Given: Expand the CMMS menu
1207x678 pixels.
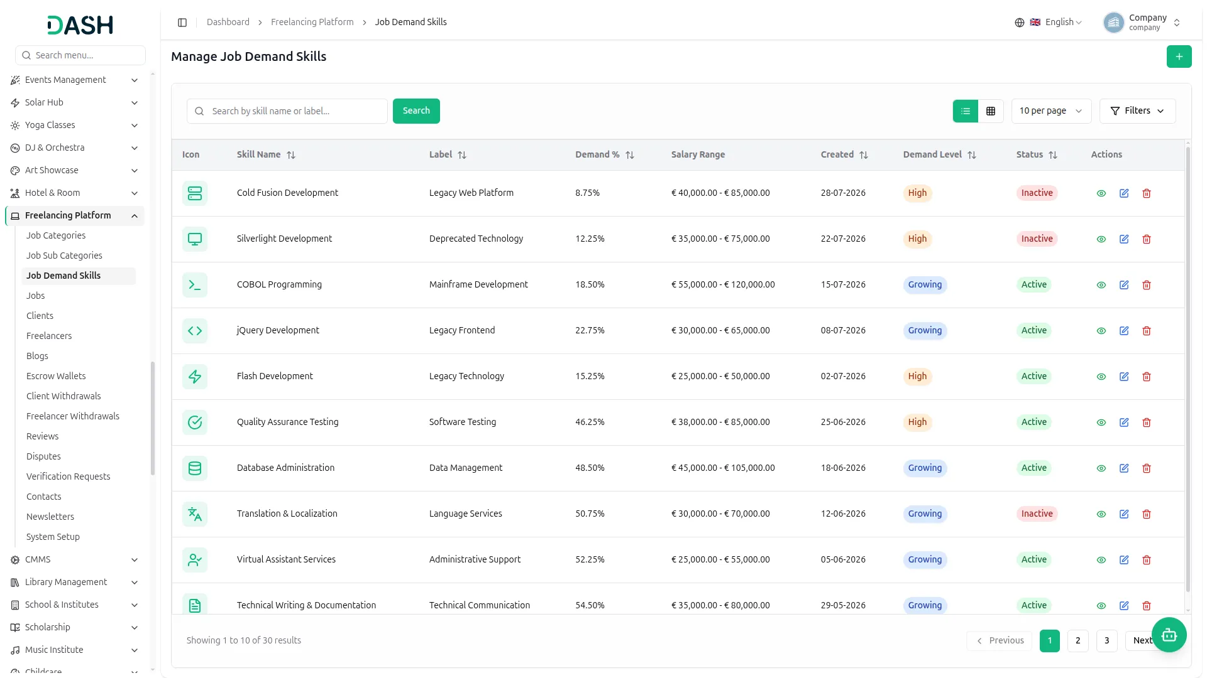Looking at the screenshot, I should (x=74, y=560).
